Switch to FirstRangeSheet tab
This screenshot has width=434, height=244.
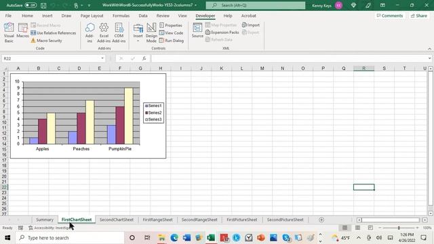point(157,220)
